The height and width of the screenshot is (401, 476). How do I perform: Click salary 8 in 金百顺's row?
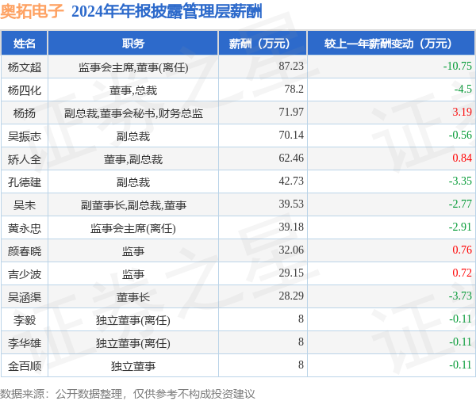point(301,365)
